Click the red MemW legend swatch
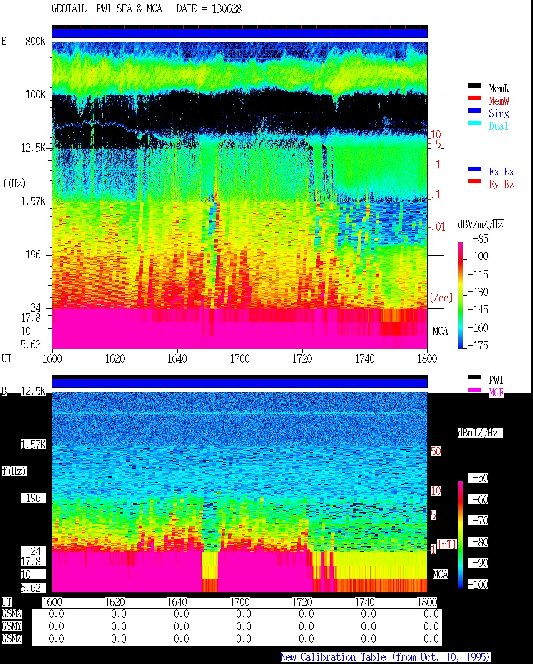The height and width of the screenshot is (664, 533). pos(475,98)
